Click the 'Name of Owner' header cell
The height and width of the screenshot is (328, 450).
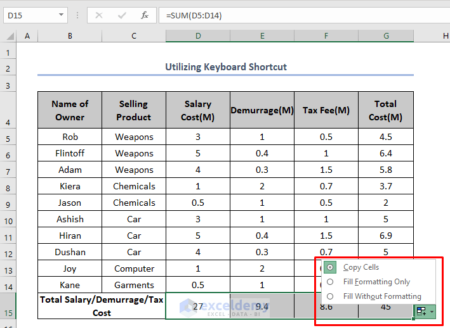pyautogui.click(x=70, y=110)
